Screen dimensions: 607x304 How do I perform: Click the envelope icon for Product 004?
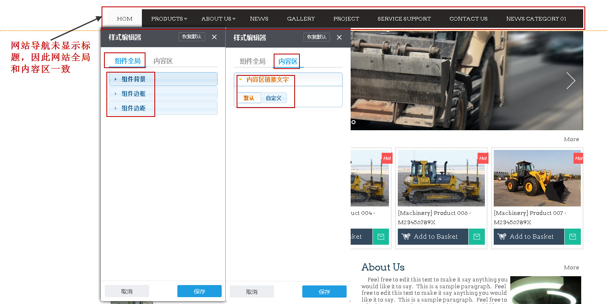(x=381, y=237)
